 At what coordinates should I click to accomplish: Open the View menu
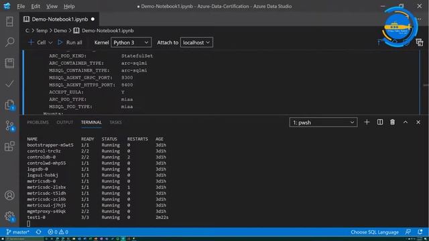point(52,6)
